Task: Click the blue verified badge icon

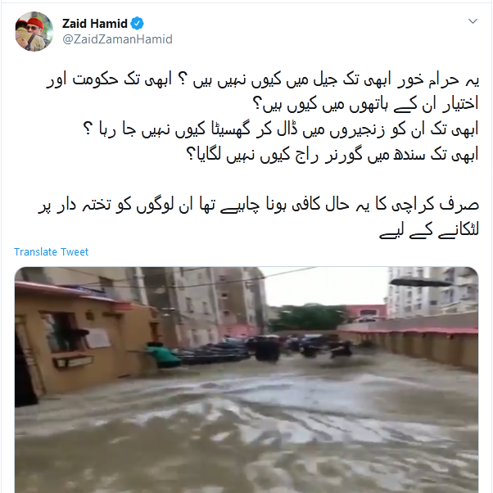Action: click(x=137, y=24)
